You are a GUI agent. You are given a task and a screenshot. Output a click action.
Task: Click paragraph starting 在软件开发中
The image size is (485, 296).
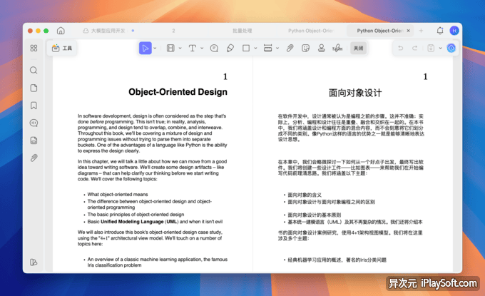[x=351, y=128]
